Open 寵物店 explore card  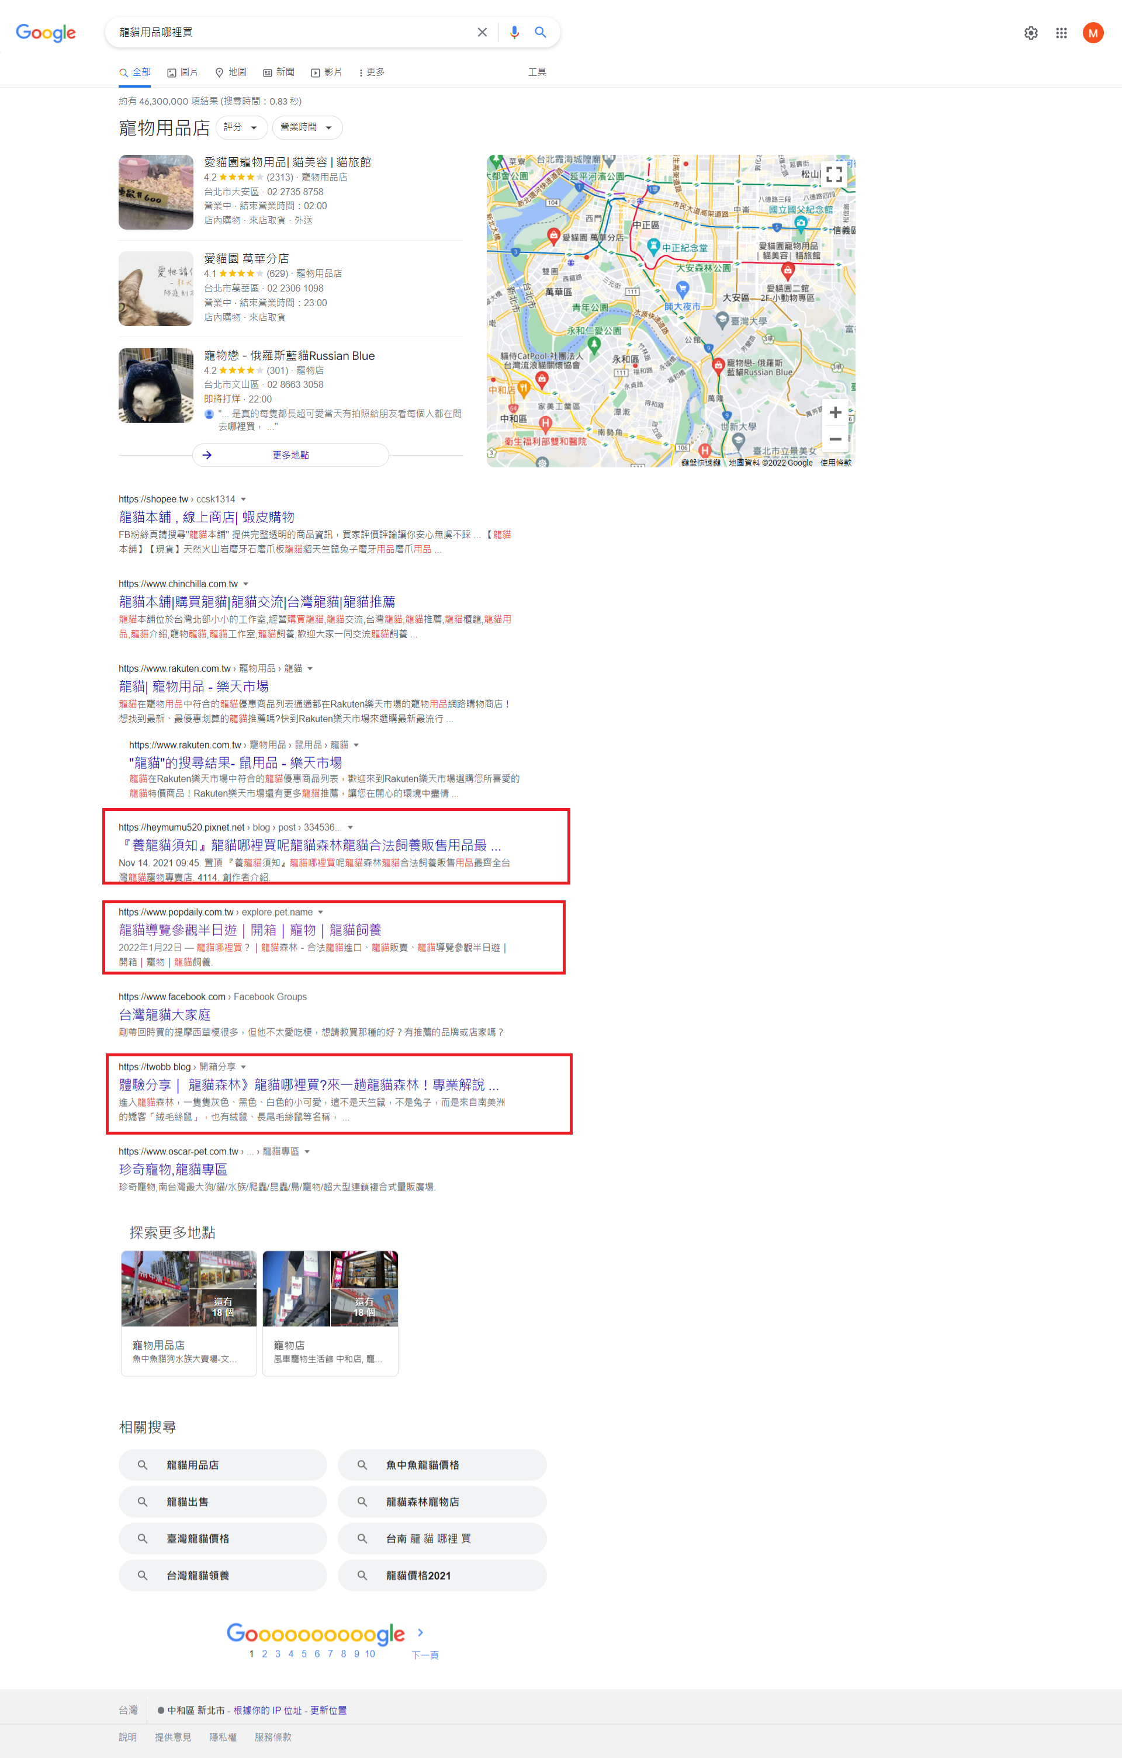(x=331, y=1313)
